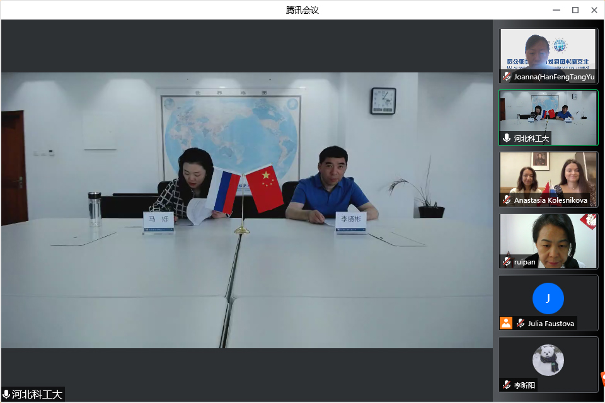Click 李昕阳's muted microphone icon
The height and width of the screenshot is (403, 605).
(x=507, y=385)
